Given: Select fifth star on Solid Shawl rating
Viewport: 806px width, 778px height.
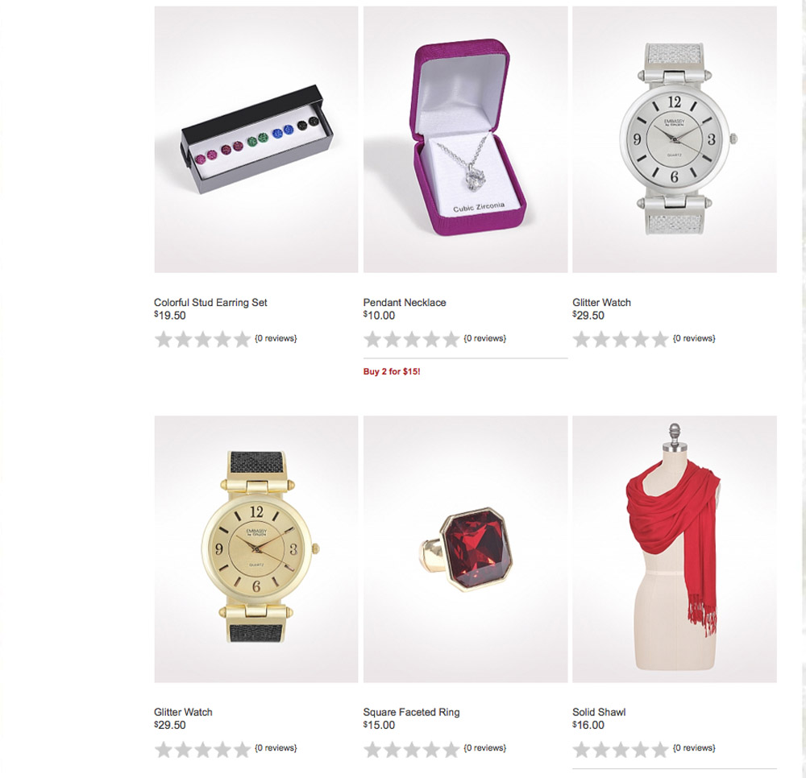Looking at the screenshot, I should [660, 749].
